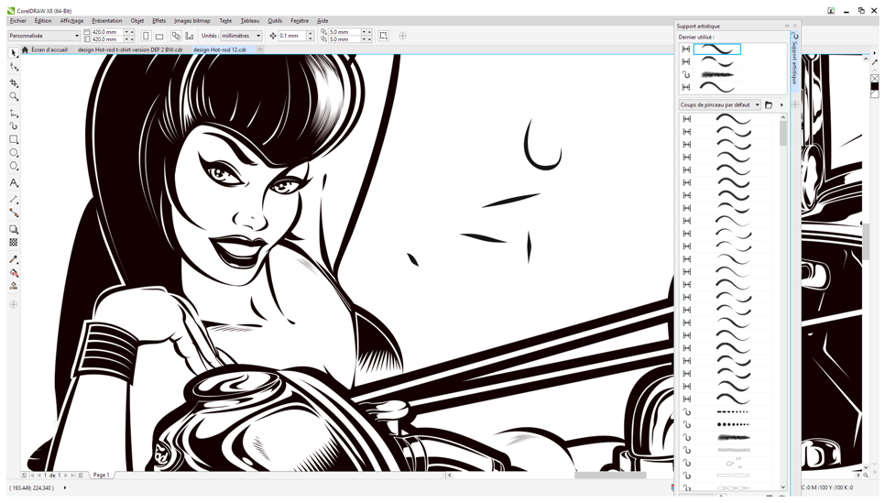
Task: Expand Coups de pinceau par défaut dropdown
Action: [x=757, y=105]
